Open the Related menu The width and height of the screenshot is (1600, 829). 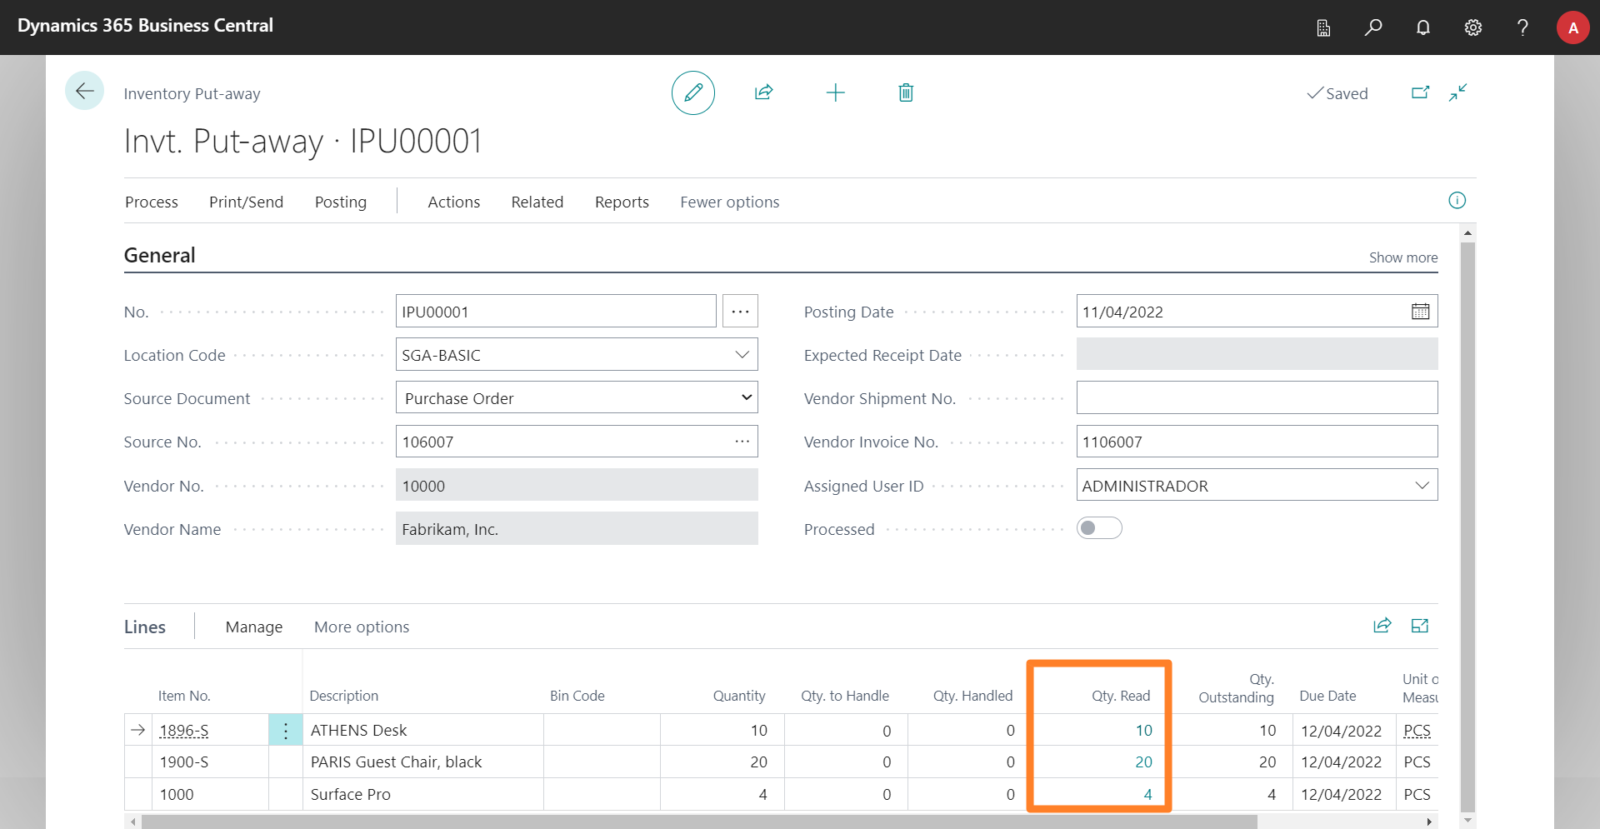(537, 202)
